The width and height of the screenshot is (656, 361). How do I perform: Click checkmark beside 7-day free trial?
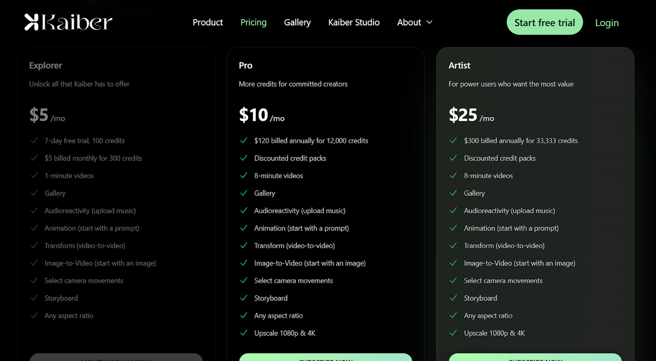pyautogui.click(x=34, y=140)
